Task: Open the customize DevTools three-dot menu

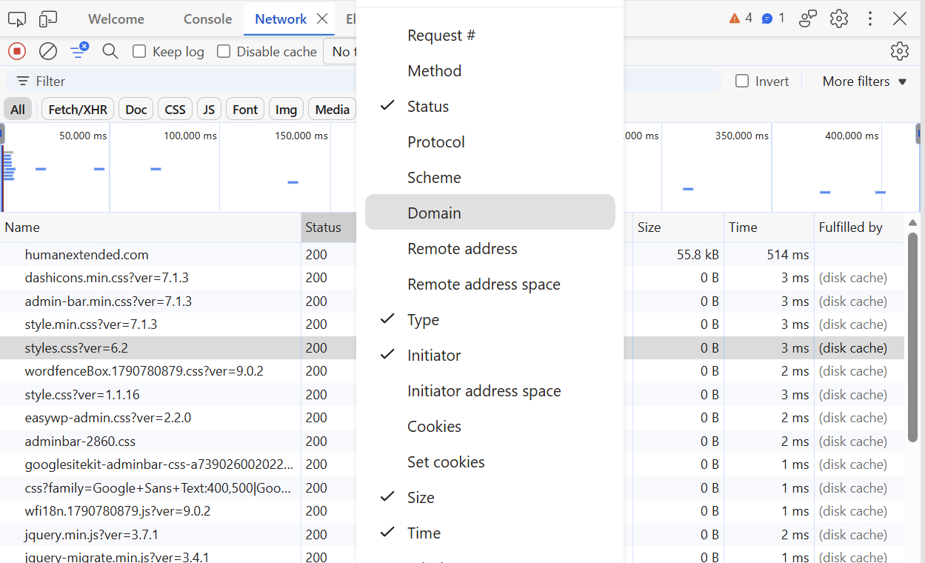Action: tap(870, 19)
